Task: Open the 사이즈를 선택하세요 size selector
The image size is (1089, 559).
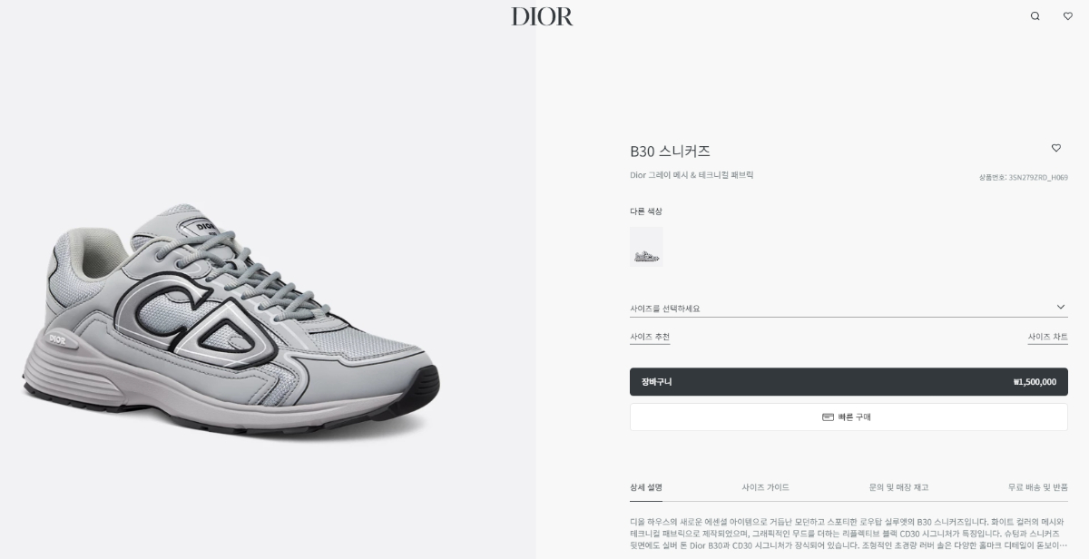Action: [849, 308]
